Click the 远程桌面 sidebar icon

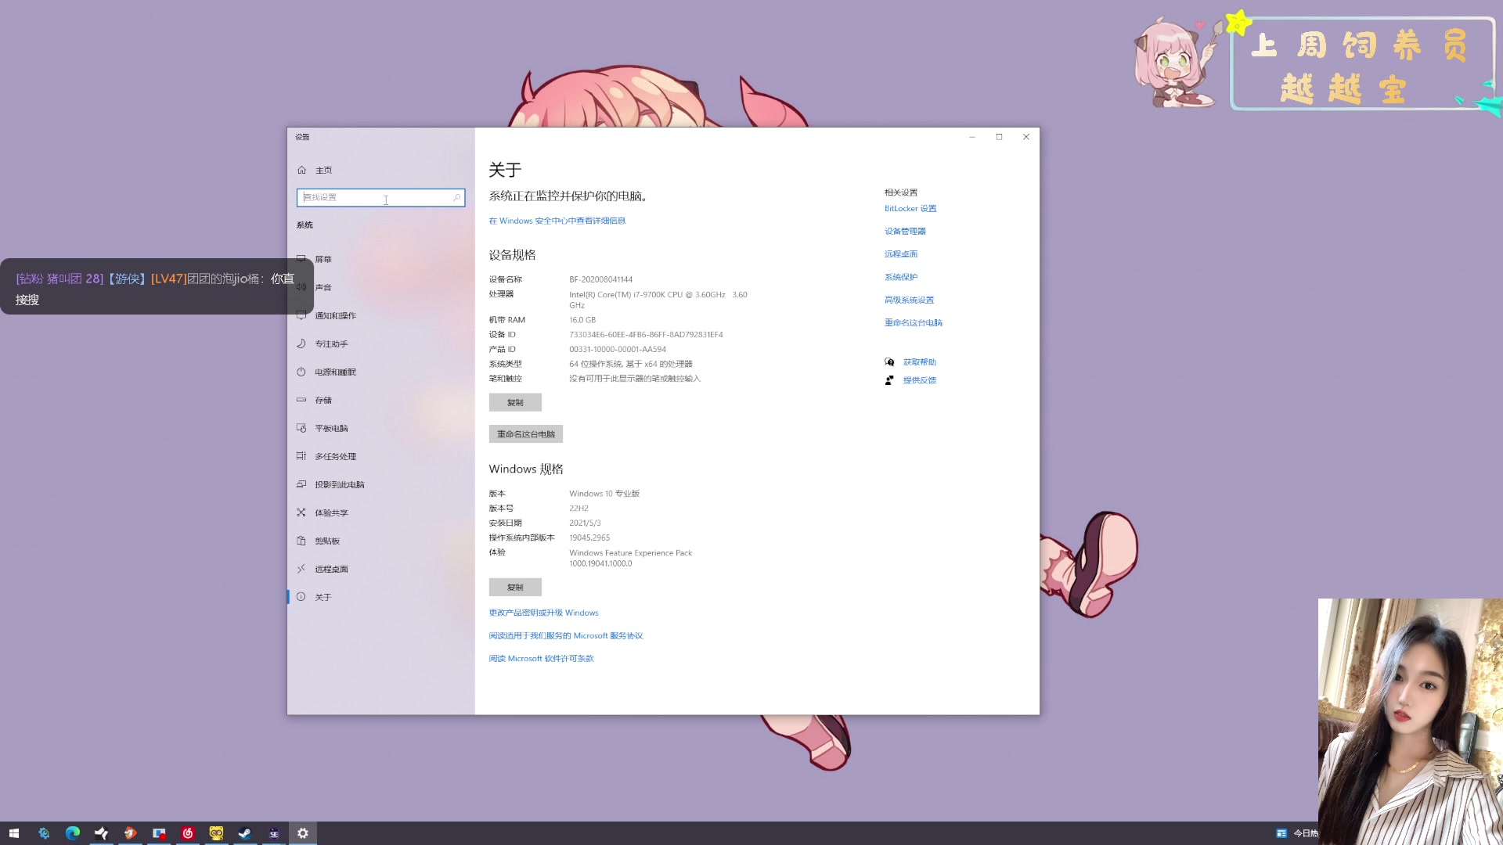click(301, 569)
